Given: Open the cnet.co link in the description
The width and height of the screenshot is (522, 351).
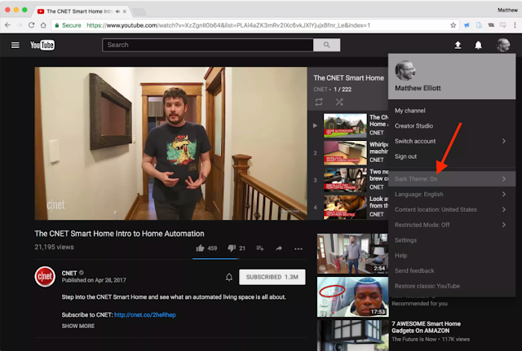Looking at the screenshot, I should [145, 314].
